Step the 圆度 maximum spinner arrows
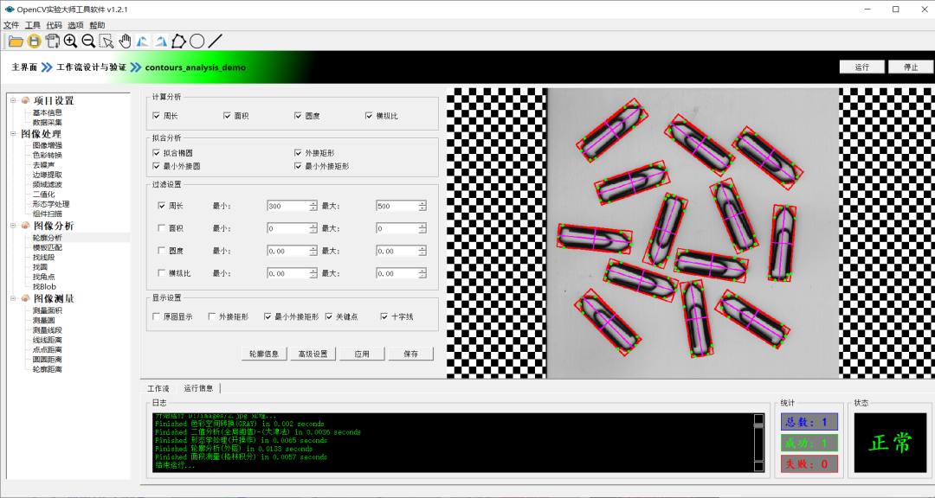The height and width of the screenshot is (498, 935). pos(422,252)
